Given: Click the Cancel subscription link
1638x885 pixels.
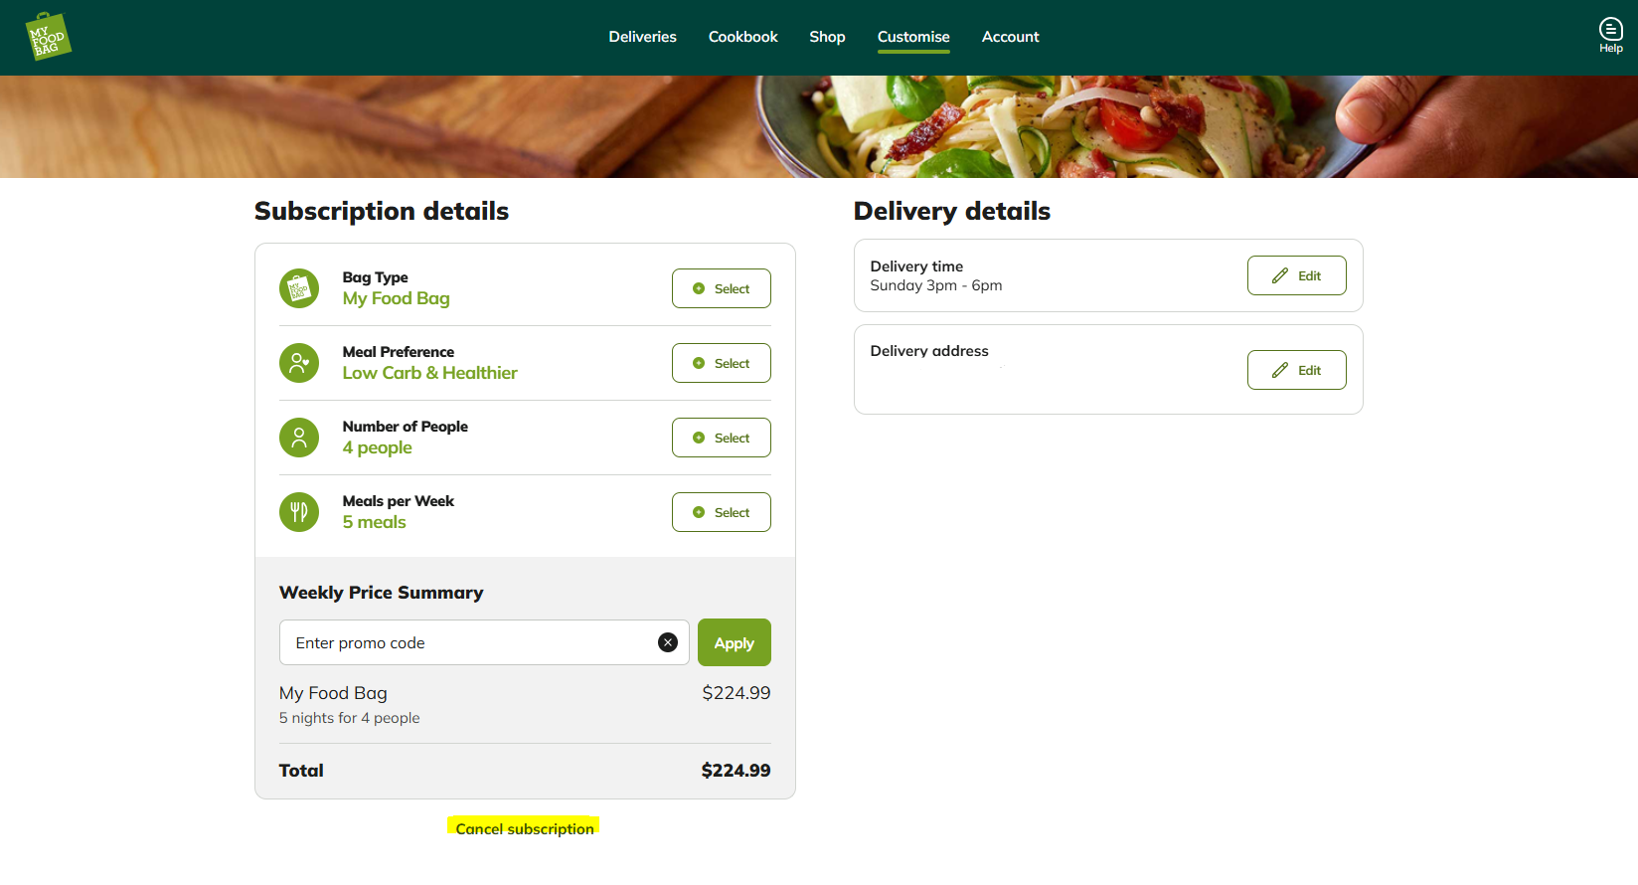Looking at the screenshot, I should pos(525,828).
